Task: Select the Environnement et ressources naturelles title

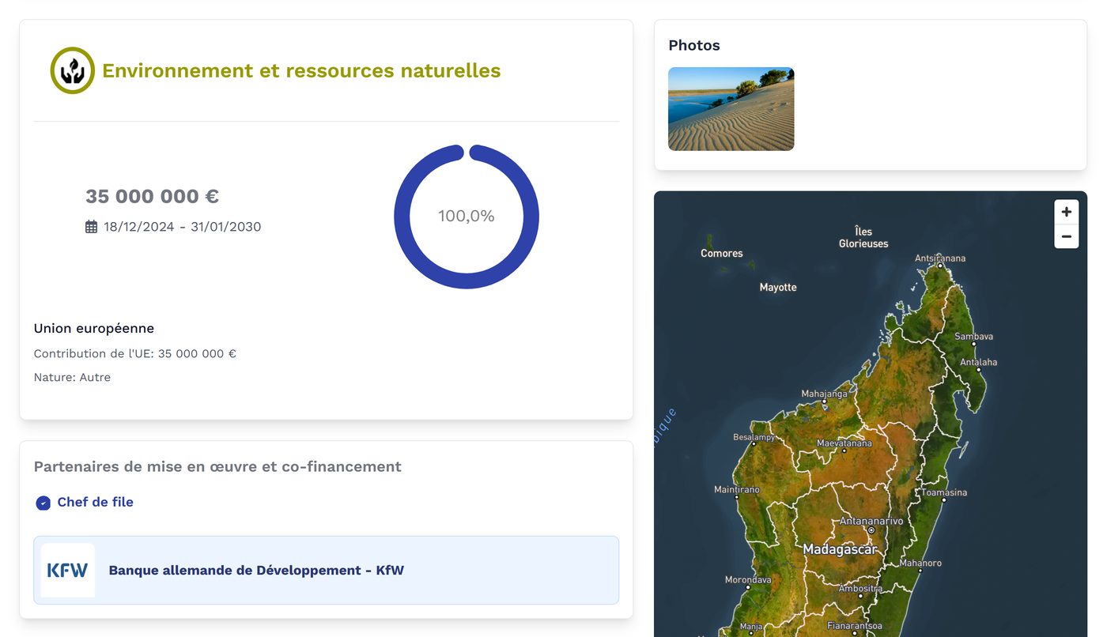Action: coord(300,70)
